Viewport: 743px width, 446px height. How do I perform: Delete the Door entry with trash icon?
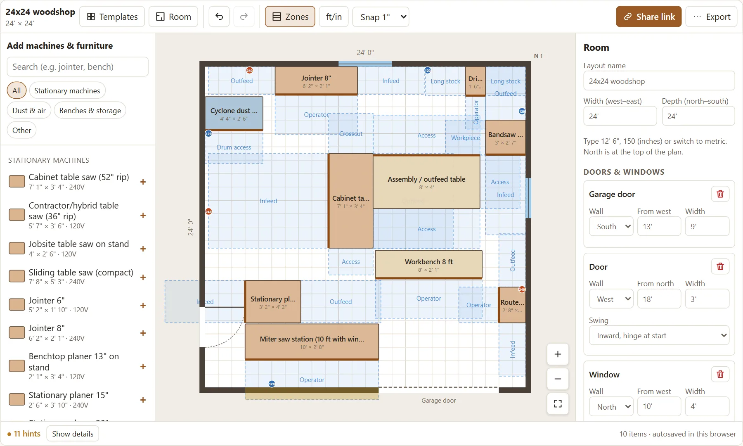[x=720, y=266]
